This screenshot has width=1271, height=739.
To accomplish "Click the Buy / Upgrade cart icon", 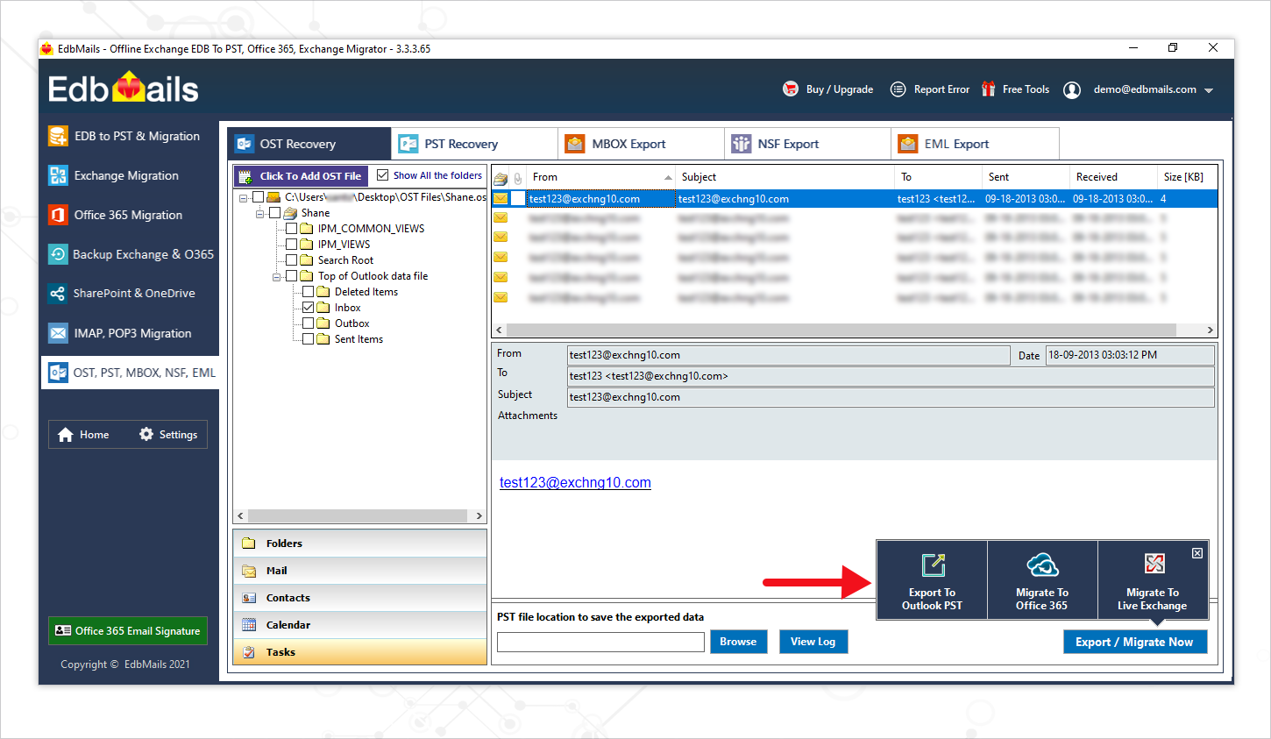I will (x=791, y=89).
